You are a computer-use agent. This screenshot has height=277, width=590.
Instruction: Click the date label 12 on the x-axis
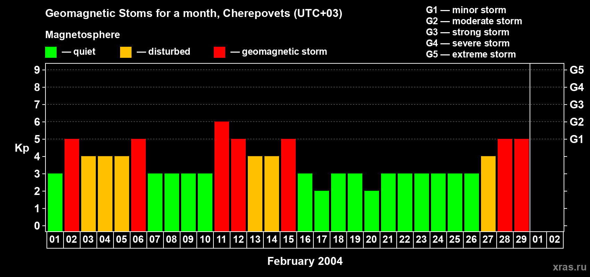coord(238,240)
